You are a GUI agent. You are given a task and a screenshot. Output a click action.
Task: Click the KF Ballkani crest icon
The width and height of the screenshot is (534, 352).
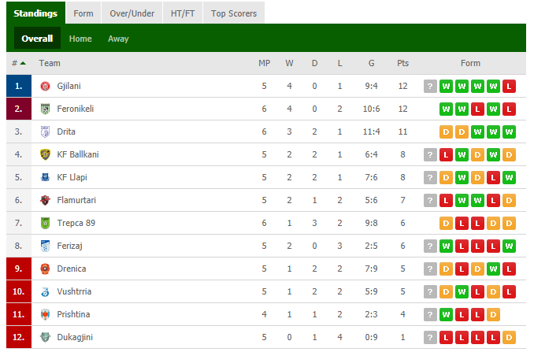(x=45, y=154)
